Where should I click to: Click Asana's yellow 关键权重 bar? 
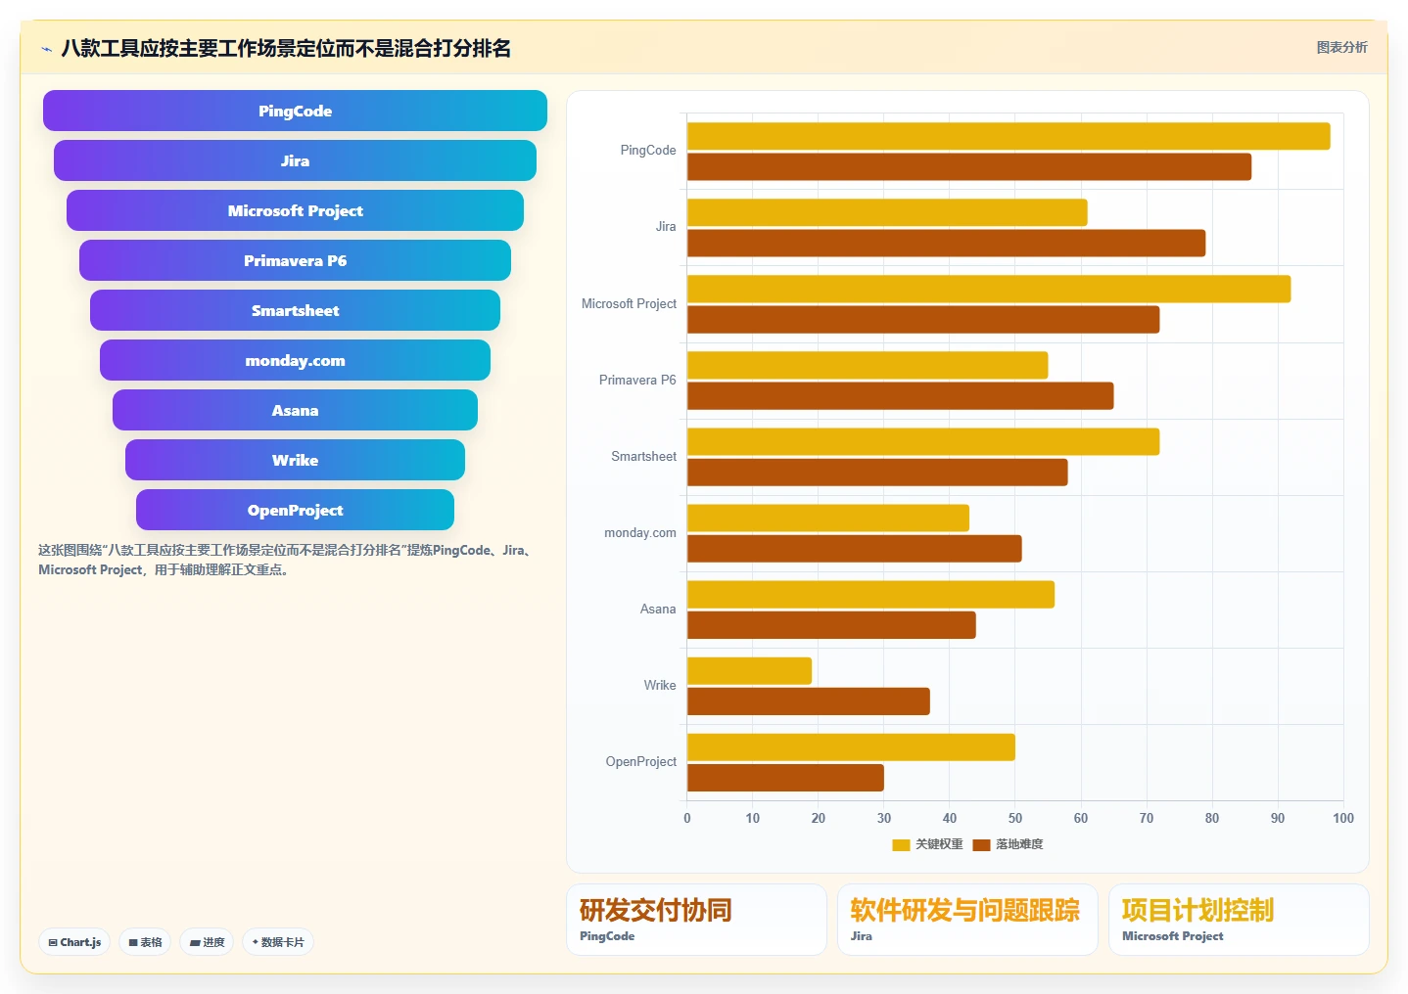[870, 594]
